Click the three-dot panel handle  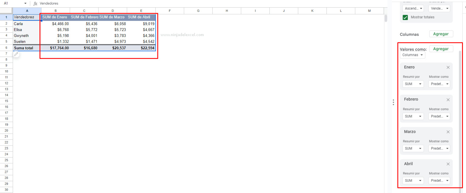pyautogui.click(x=393, y=102)
